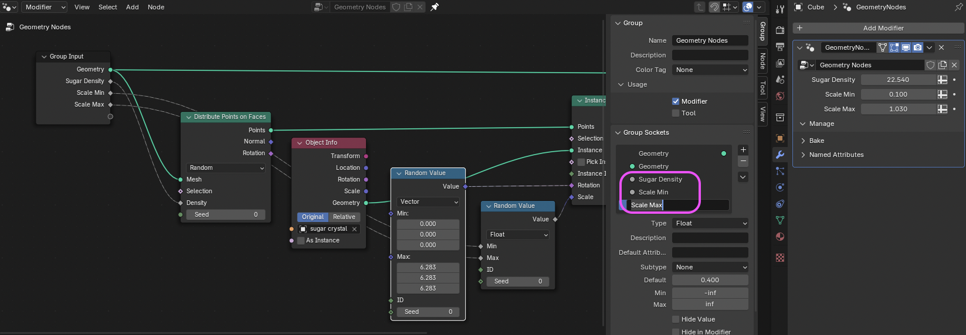Select Original mode in Object Info node
This screenshot has width=966, height=335.
tap(313, 217)
